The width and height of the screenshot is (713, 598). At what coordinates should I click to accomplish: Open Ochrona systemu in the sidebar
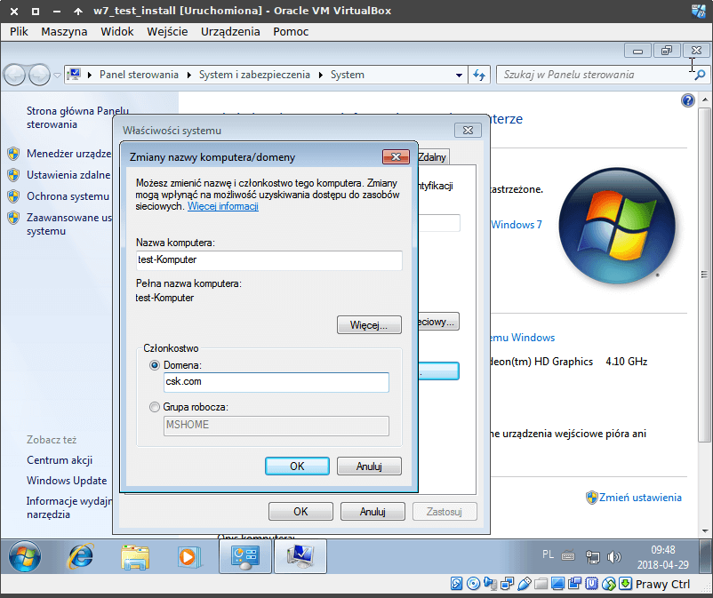[68, 196]
